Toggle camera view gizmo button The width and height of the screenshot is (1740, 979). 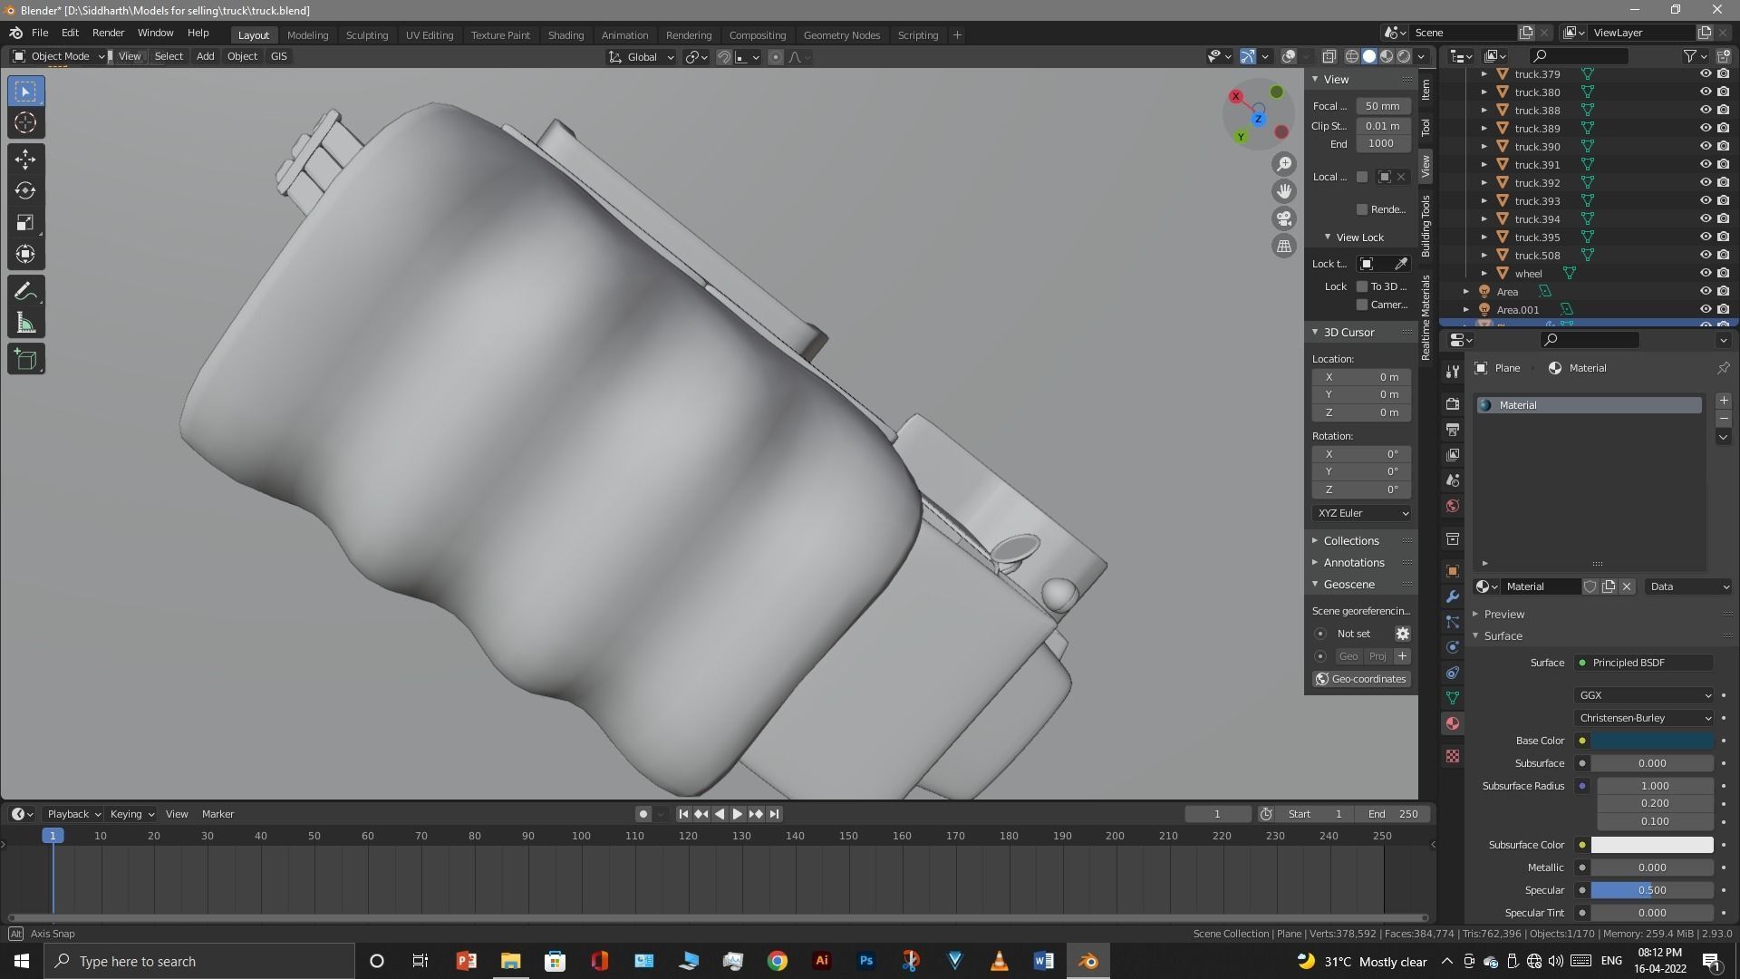point(1284,218)
